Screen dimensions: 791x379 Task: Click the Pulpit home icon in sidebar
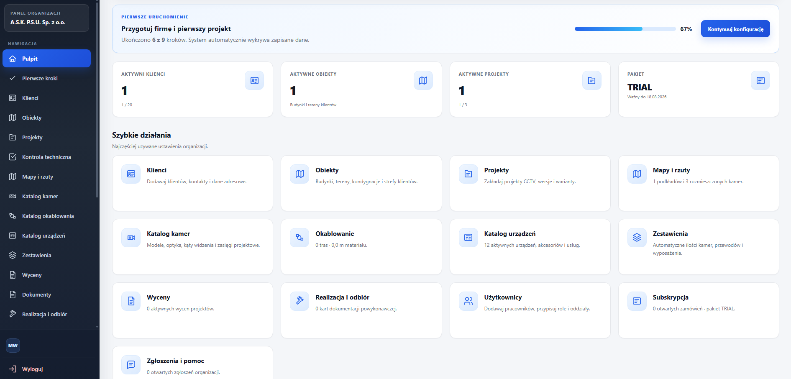(x=13, y=59)
